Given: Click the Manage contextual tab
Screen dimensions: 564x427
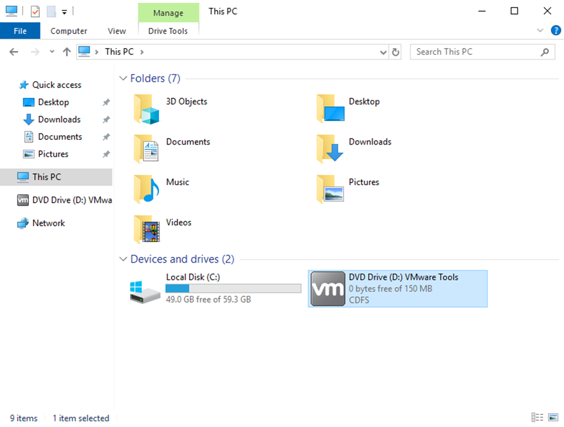Looking at the screenshot, I should (168, 13).
